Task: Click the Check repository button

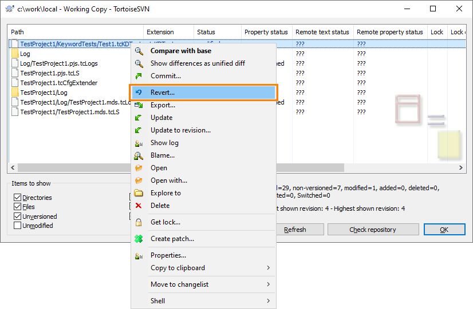Action: click(373, 230)
